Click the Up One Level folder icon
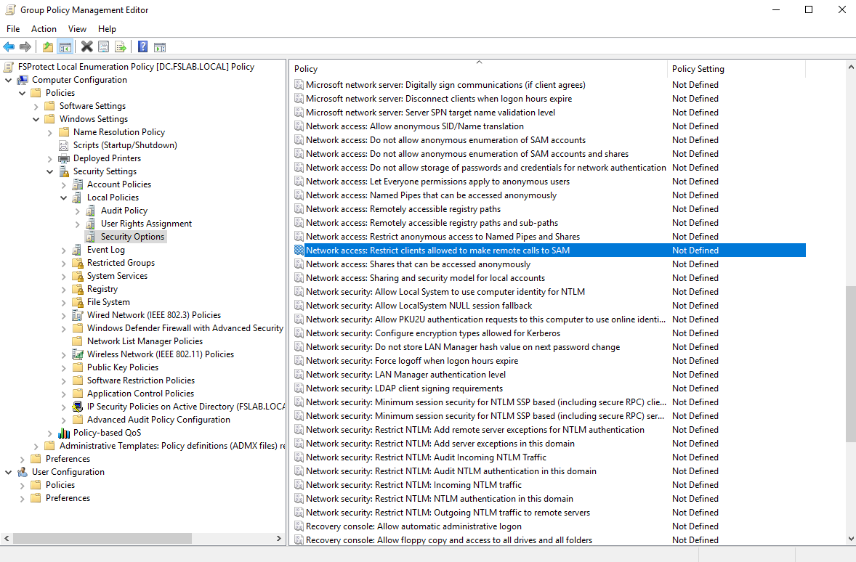 coord(48,47)
